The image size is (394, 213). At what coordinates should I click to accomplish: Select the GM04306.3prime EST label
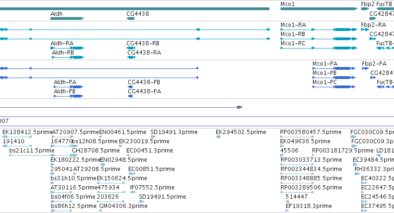(x=123, y=206)
